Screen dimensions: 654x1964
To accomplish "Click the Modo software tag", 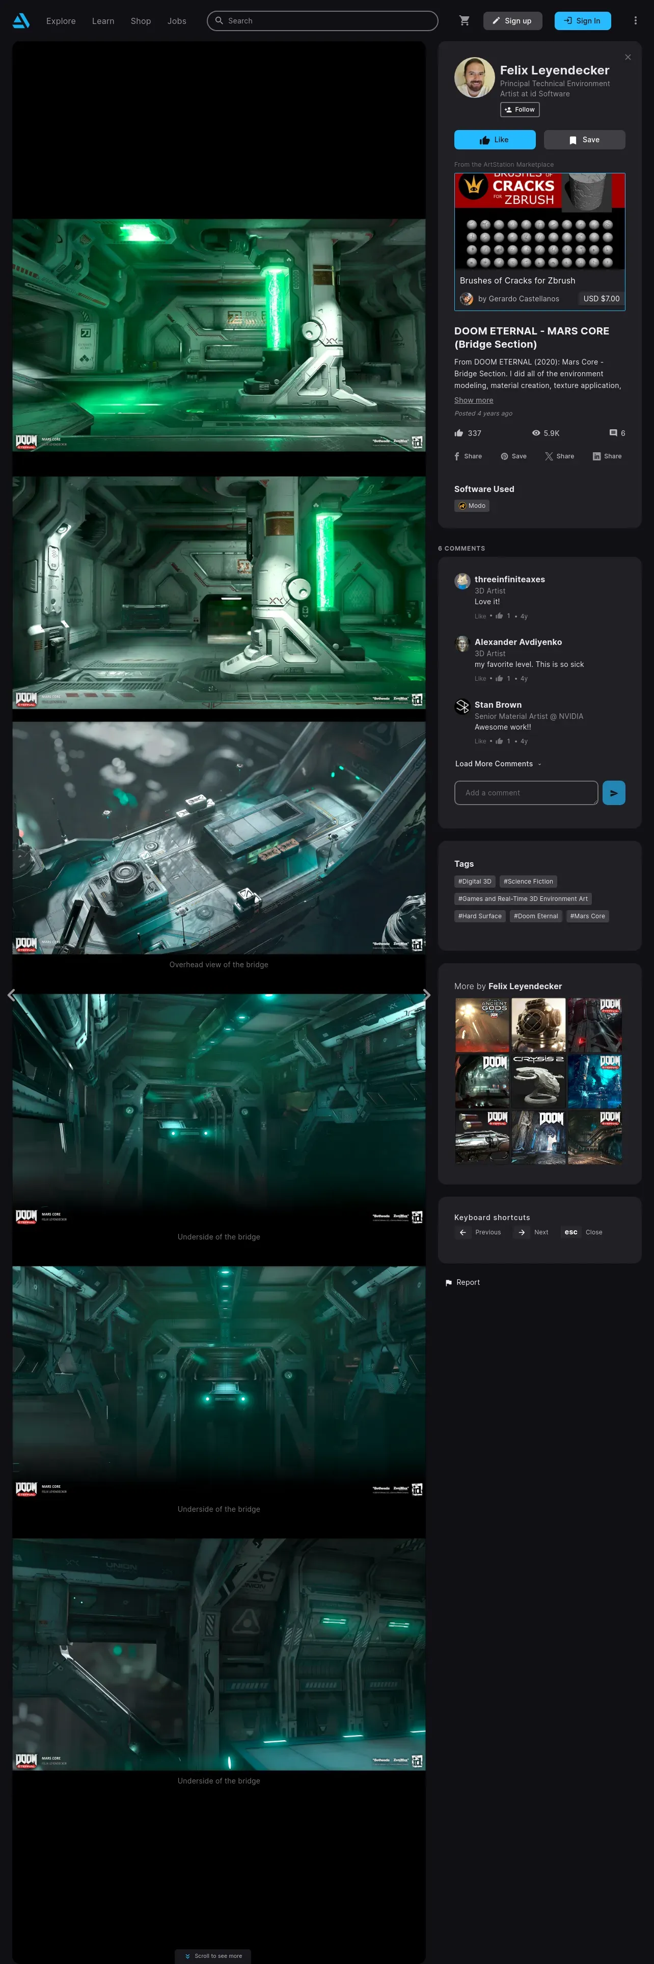I will (472, 505).
